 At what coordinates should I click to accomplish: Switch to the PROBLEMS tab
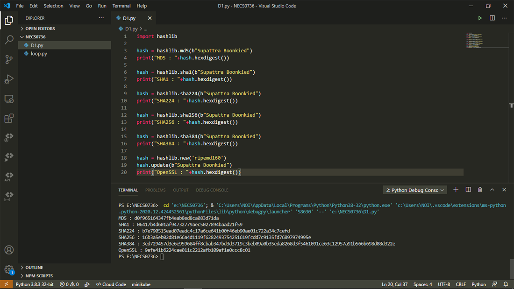pos(155,190)
